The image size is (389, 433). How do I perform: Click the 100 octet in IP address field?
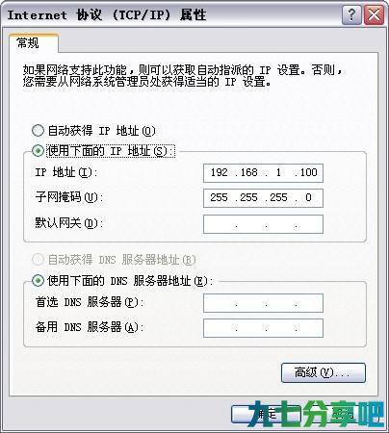308,172
